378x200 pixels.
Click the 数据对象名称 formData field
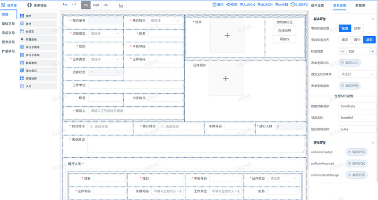pyautogui.click(x=357, y=106)
